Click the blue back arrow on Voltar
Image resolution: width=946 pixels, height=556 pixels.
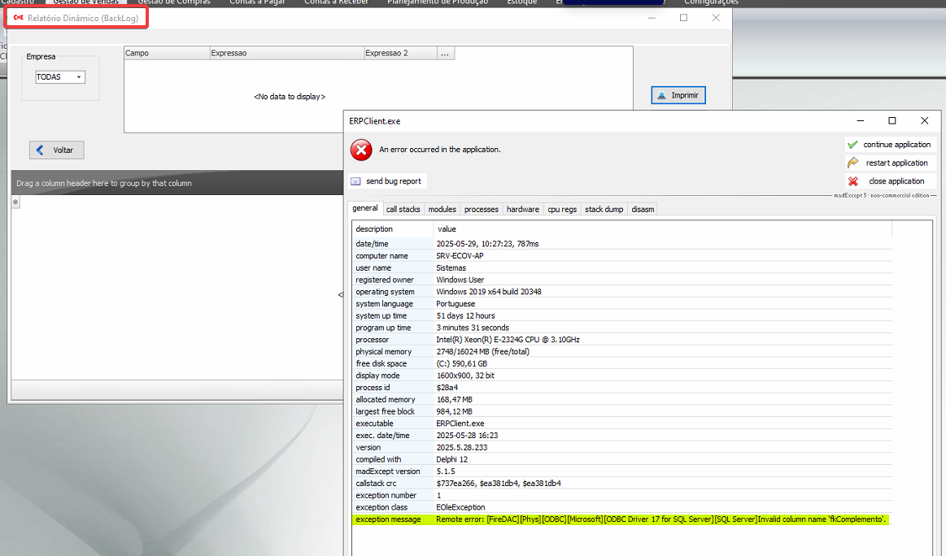(41, 150)
